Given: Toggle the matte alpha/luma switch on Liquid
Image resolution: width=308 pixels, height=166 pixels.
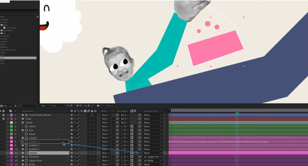Looking at the screenshot, I should coord(132,137).
